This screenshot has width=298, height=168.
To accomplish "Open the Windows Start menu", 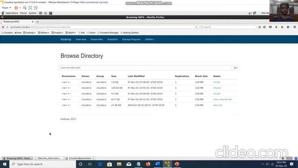I will [5, 164].
